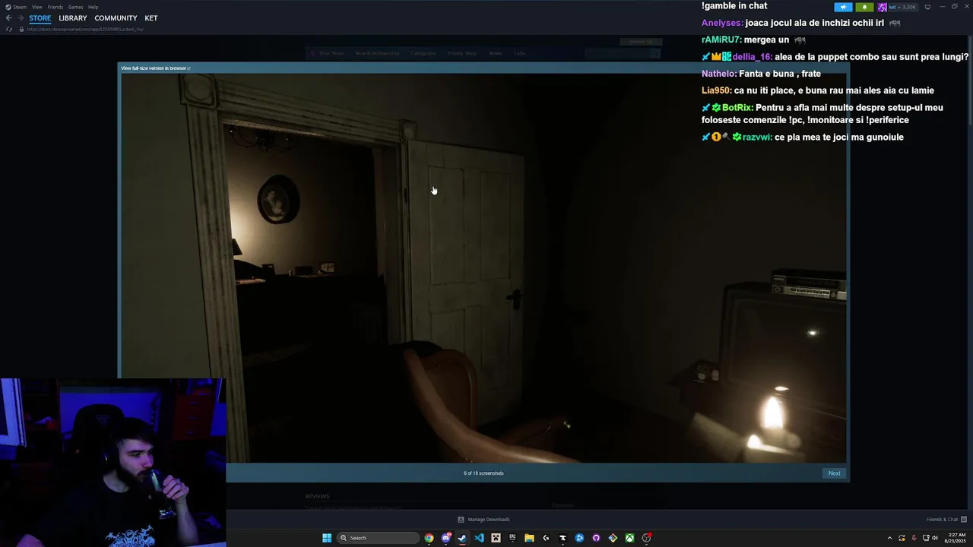Click the lock icon beside the URL

click(x=21, y=29)
